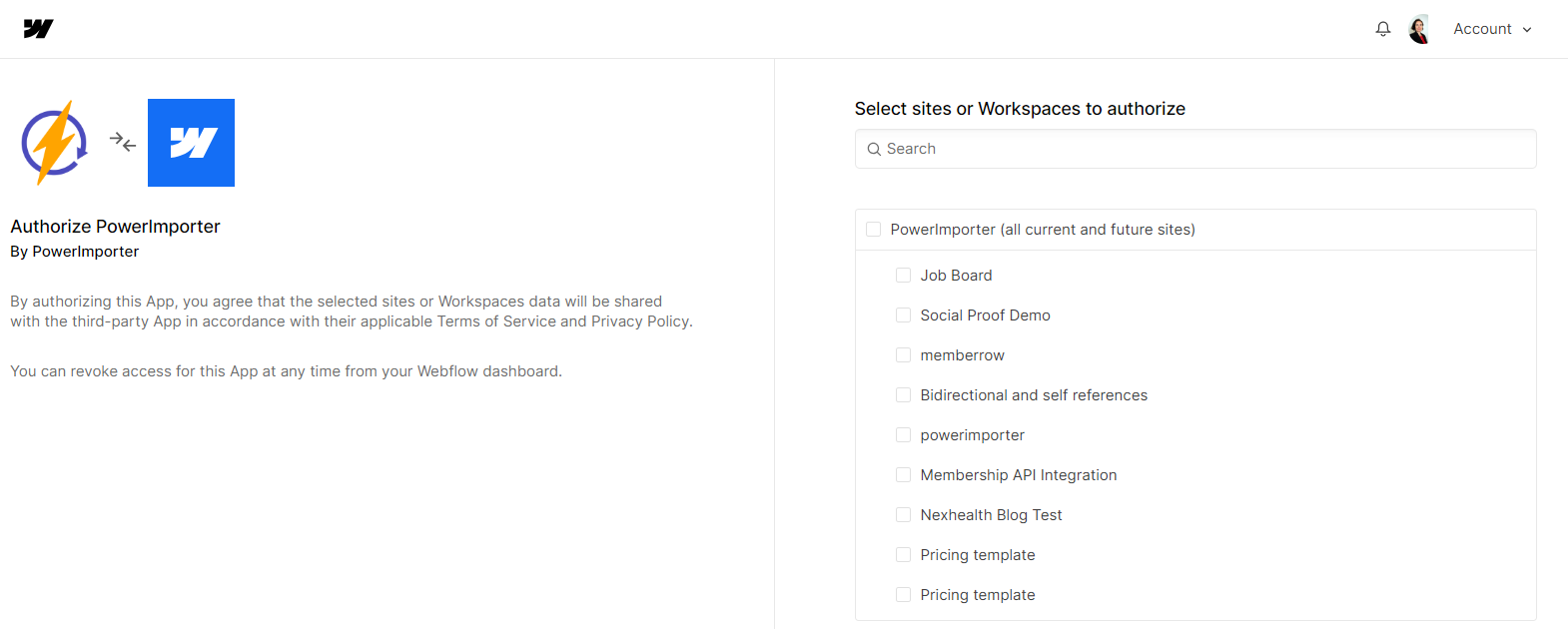1568x629 pixels.
Task: Check the first Pricing template site
Action: click(903, 554)
